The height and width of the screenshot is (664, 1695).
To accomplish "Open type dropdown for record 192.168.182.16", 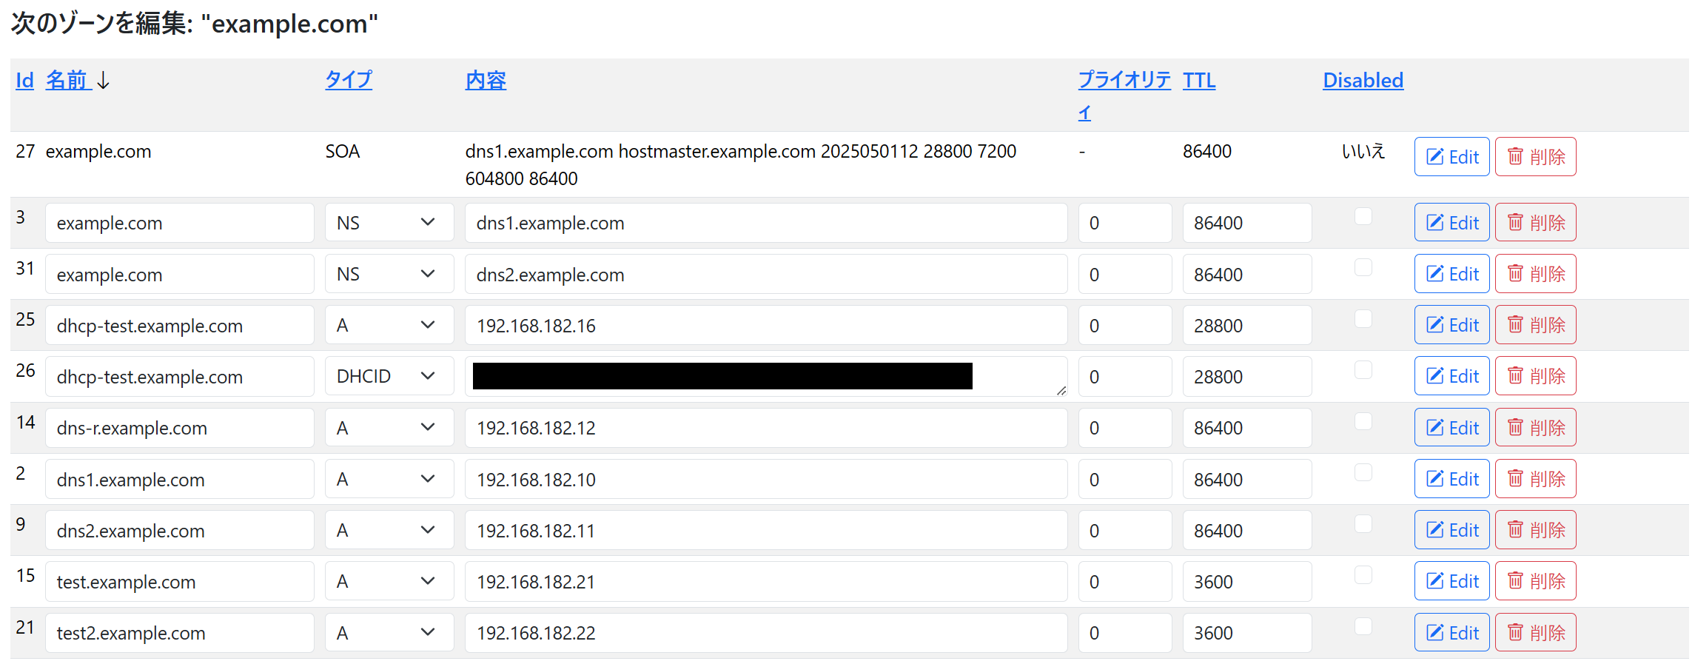I will point(389,324).
